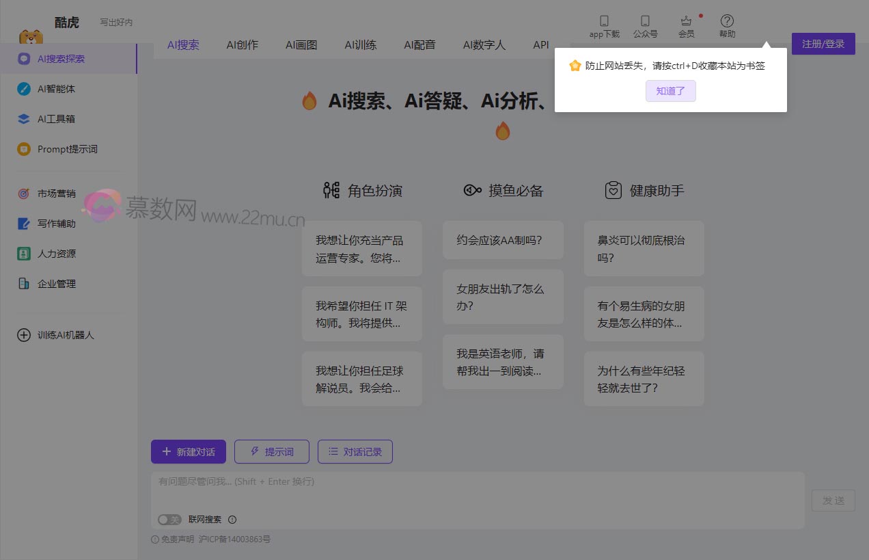This screenshot has width=869, height=560.
Task: Switch to the AI数字人 tab
Action: coord(484,45)
